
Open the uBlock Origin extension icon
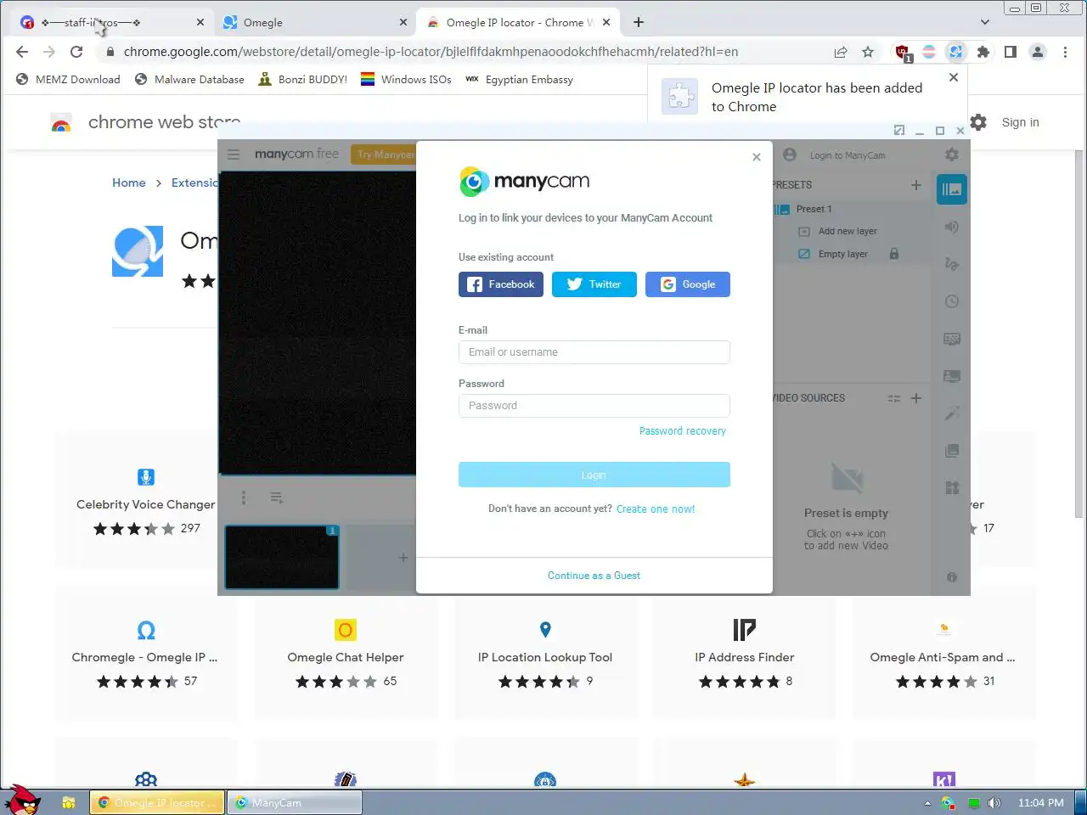pos(903,53)
